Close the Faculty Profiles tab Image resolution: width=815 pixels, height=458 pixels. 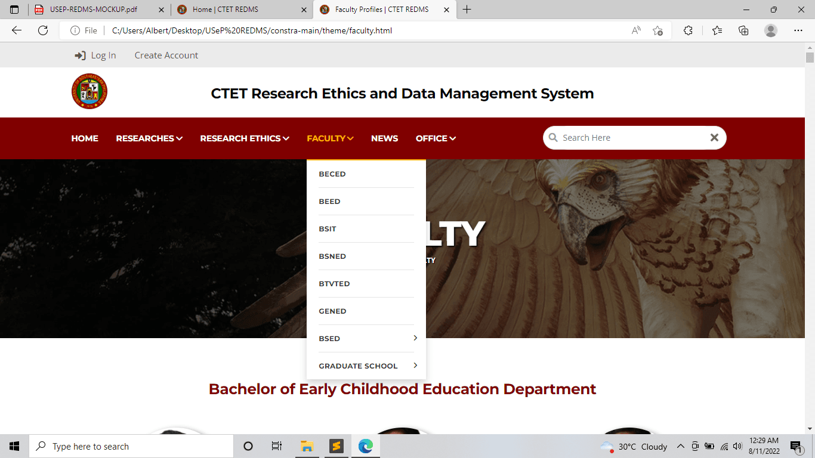pos(446,10)
